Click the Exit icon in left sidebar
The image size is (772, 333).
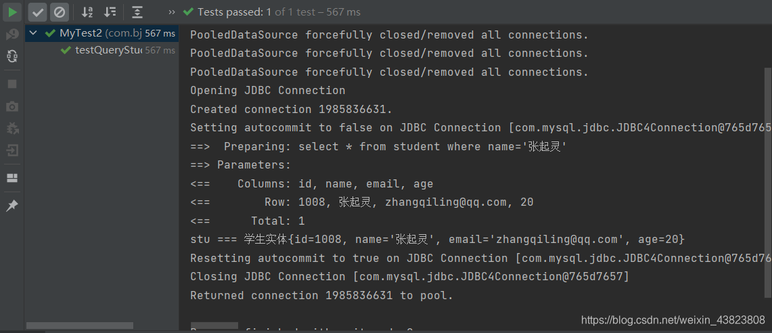tap(12, 150)
